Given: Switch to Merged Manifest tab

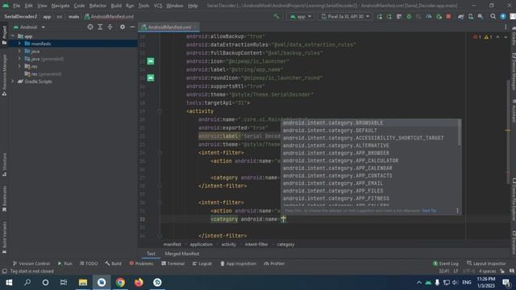Looking at the screenshot, I should (x=182, y=254).
